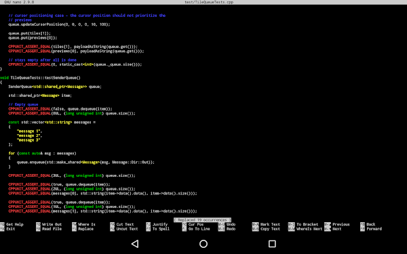Click the assert line with false, queue.dequeue(item)
The image size is (407, 254).
tap(60, 109)
